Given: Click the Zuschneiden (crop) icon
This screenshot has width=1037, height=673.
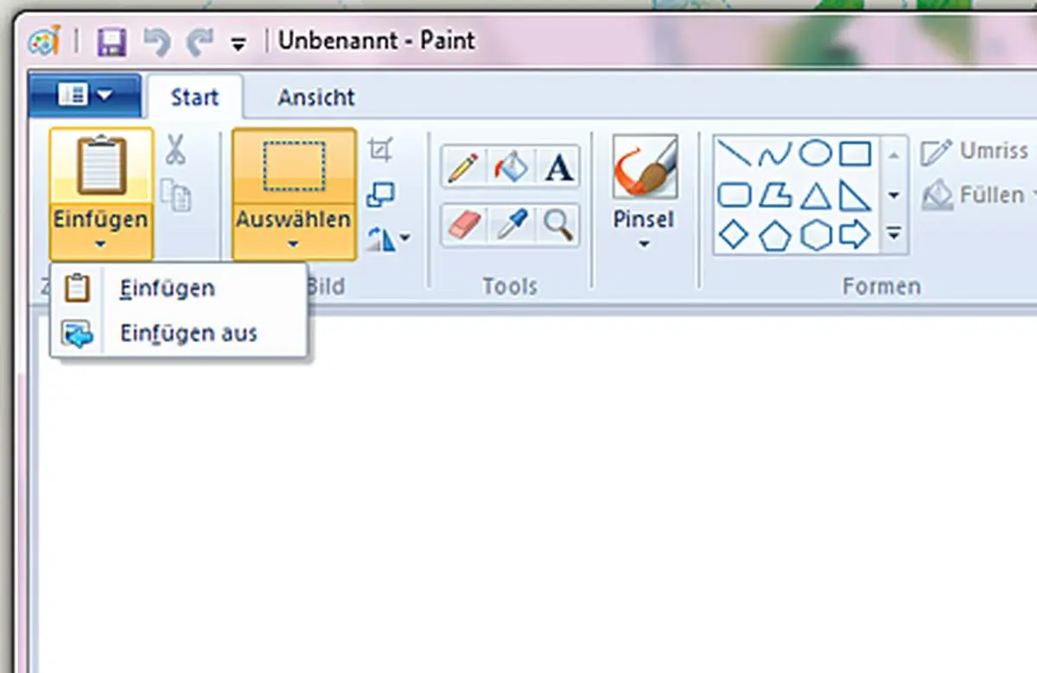Looking at the screenshot, I should pyautogui.click(x=381, y=148).
